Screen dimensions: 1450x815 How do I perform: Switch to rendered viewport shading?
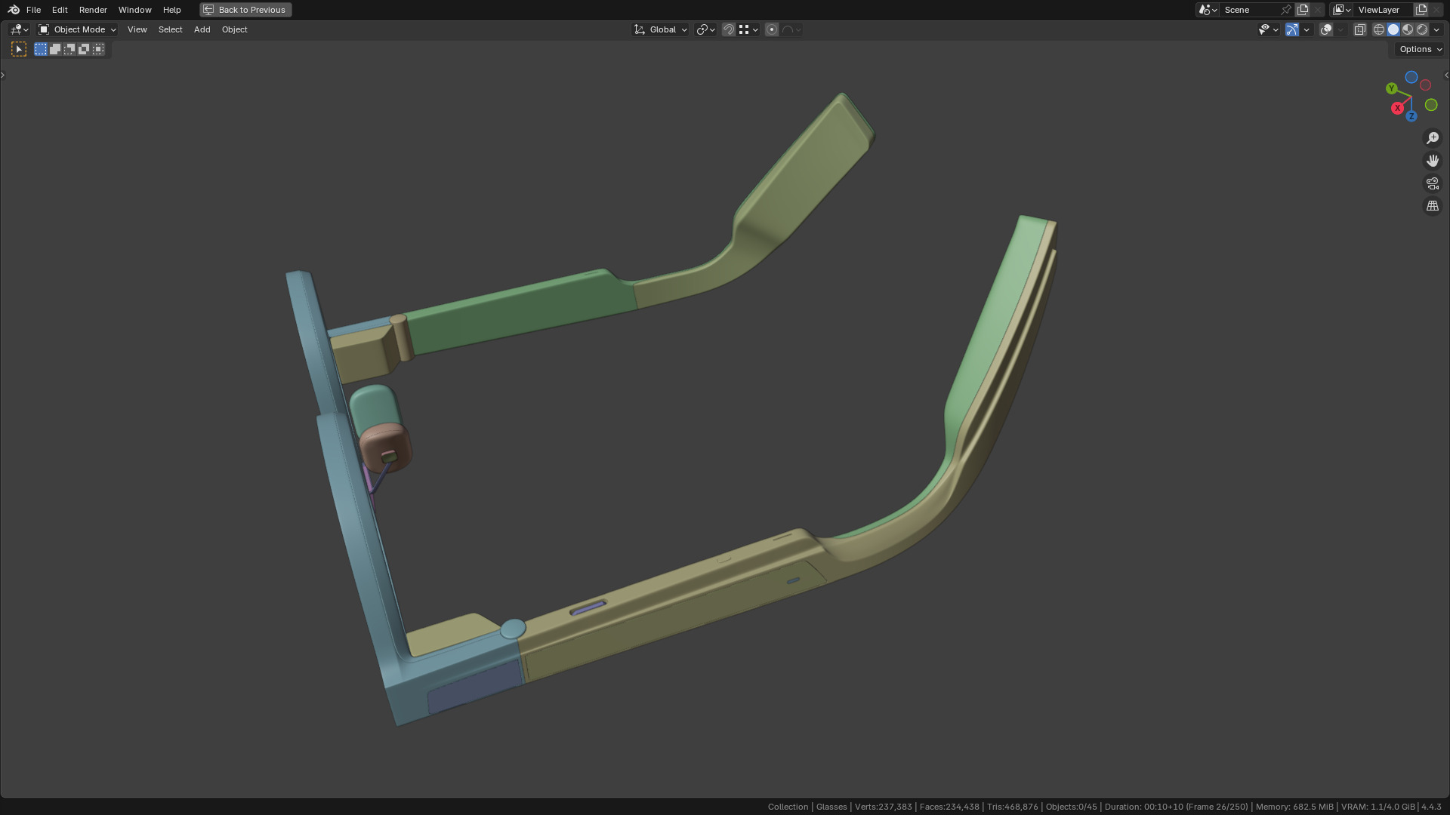click(1422, 29)
